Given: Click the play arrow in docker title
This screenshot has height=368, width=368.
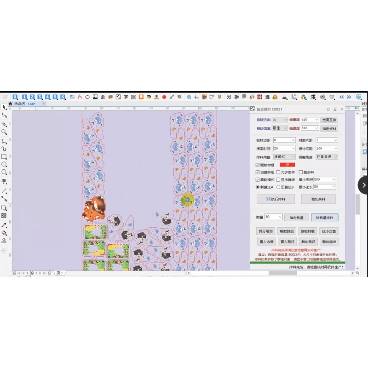Looking at the screenshot, I should pos(328,109).
